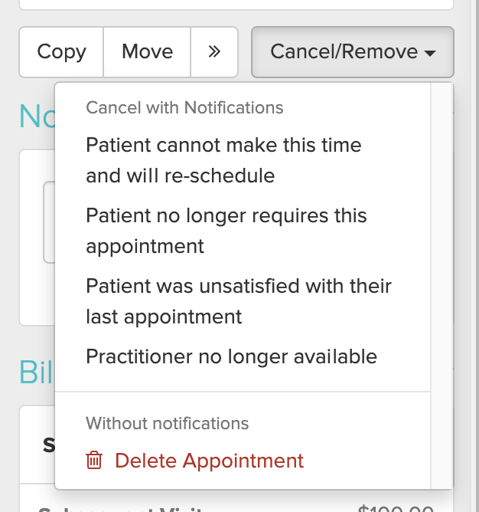The width and height of the screenshot is (479, 512).
Task: Focus the notes text field behind the menu
Action: 48,222
